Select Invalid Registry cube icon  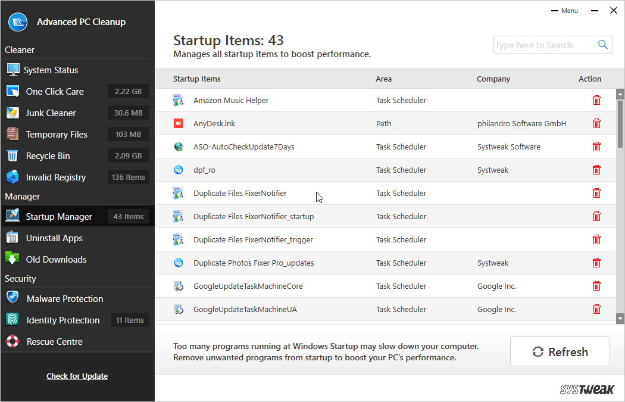[12, 177]
